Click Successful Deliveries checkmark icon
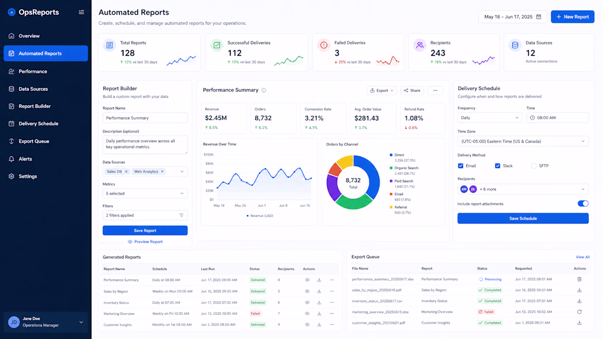 pyautogui.click(x=217, y=45)
